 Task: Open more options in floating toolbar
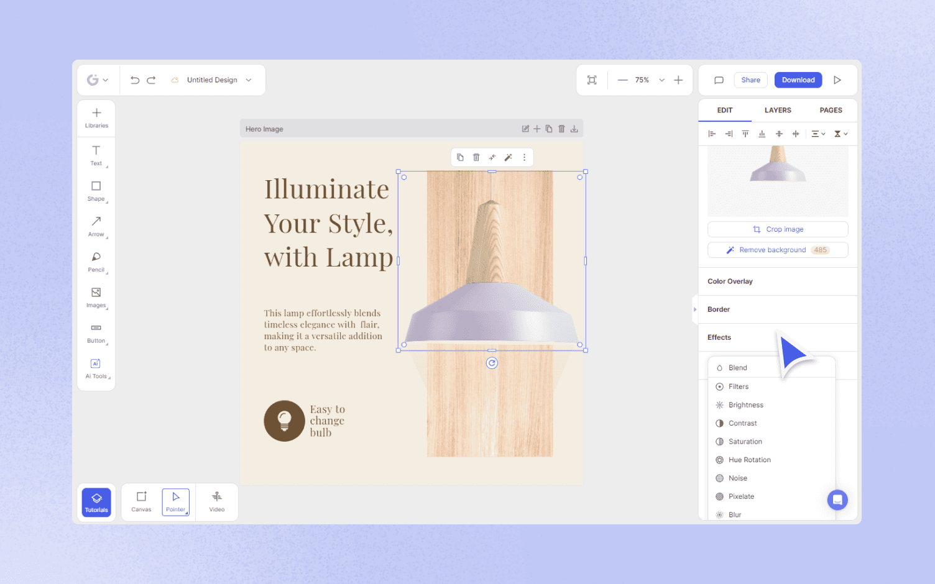(x=525, y=158)
